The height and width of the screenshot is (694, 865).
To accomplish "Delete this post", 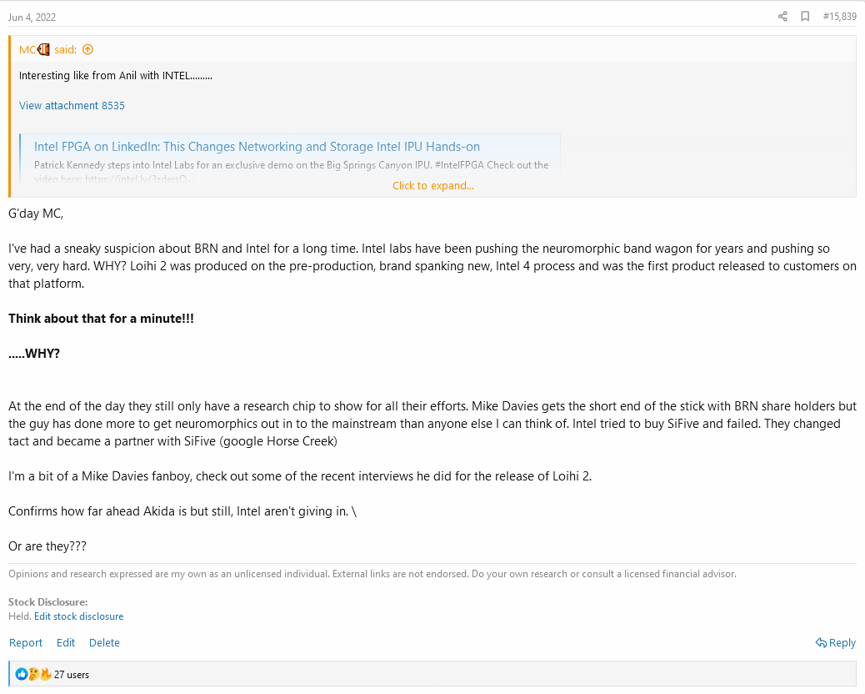I will [x=104, y=642].
